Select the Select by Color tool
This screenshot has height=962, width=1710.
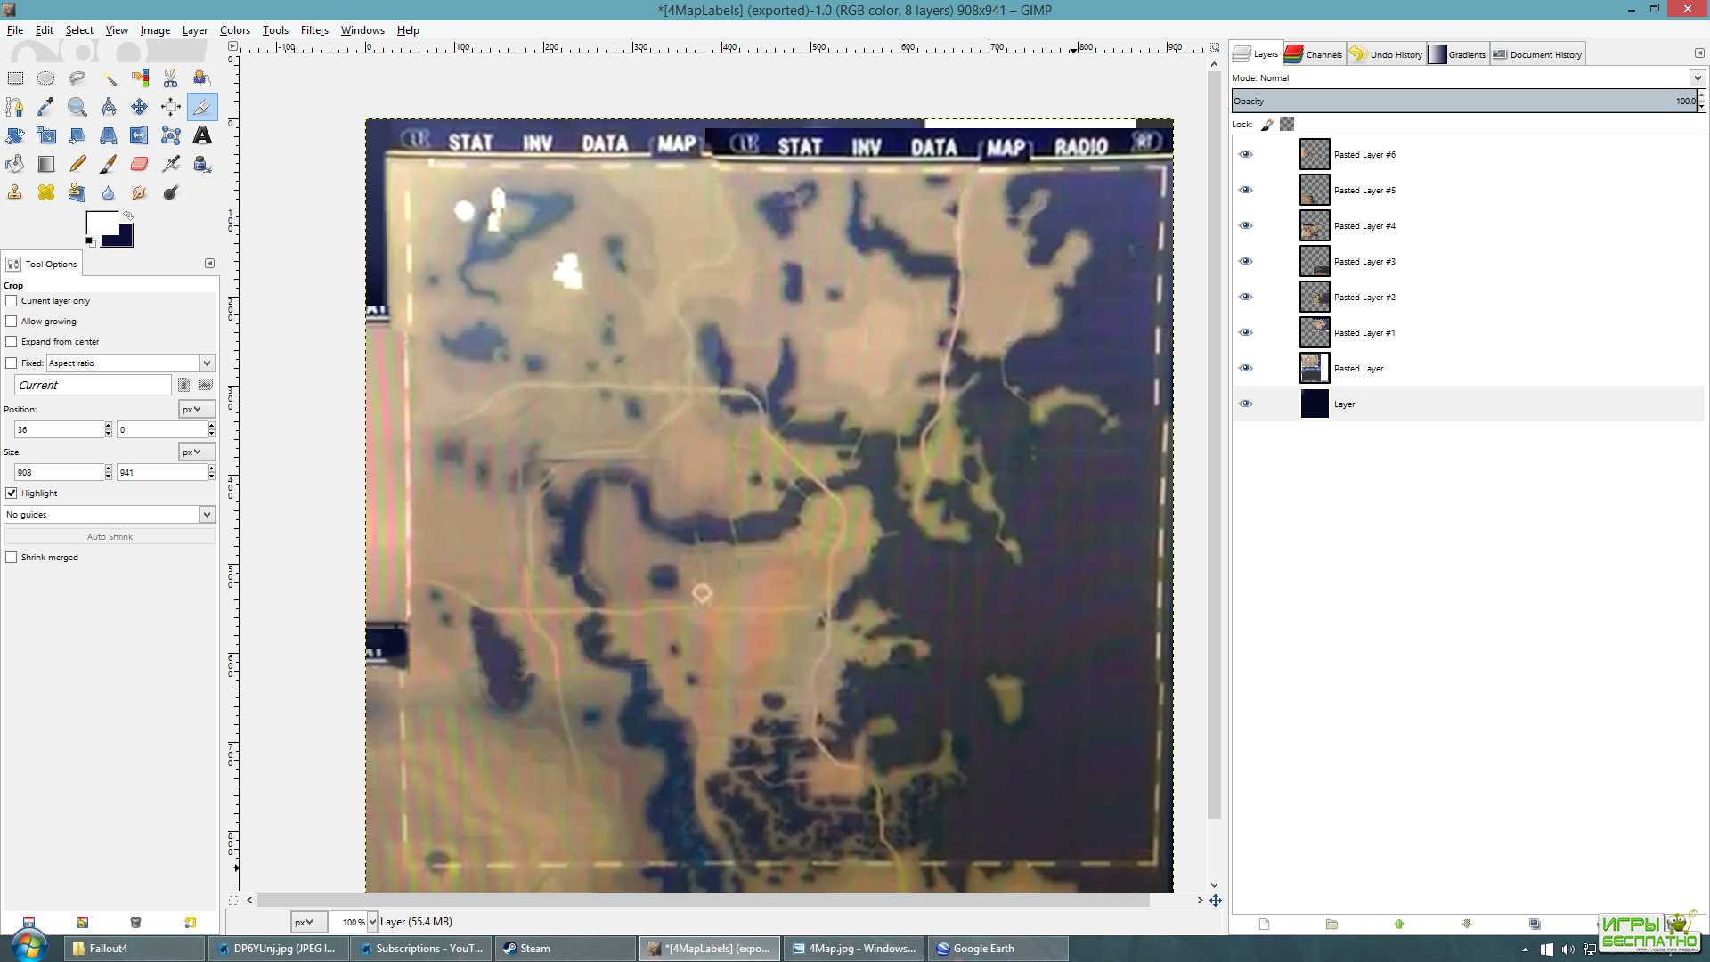(140, 78)
